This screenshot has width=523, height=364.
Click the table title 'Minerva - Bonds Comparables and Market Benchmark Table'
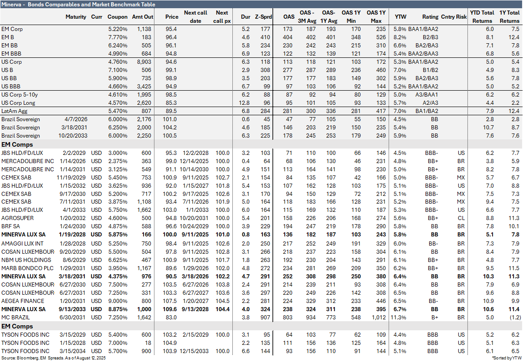78,5
